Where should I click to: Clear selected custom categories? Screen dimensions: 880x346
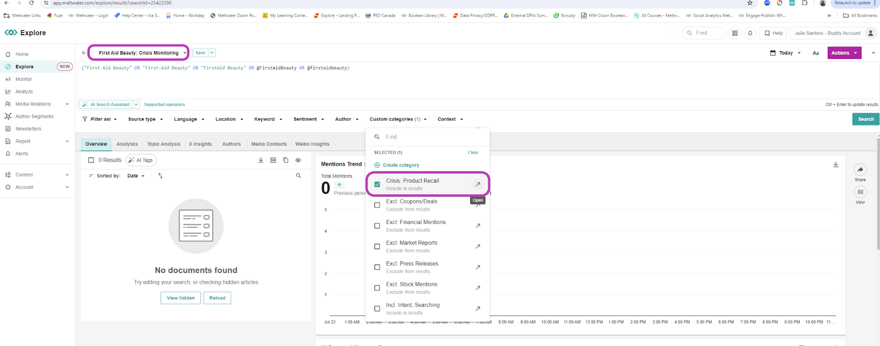473,152
